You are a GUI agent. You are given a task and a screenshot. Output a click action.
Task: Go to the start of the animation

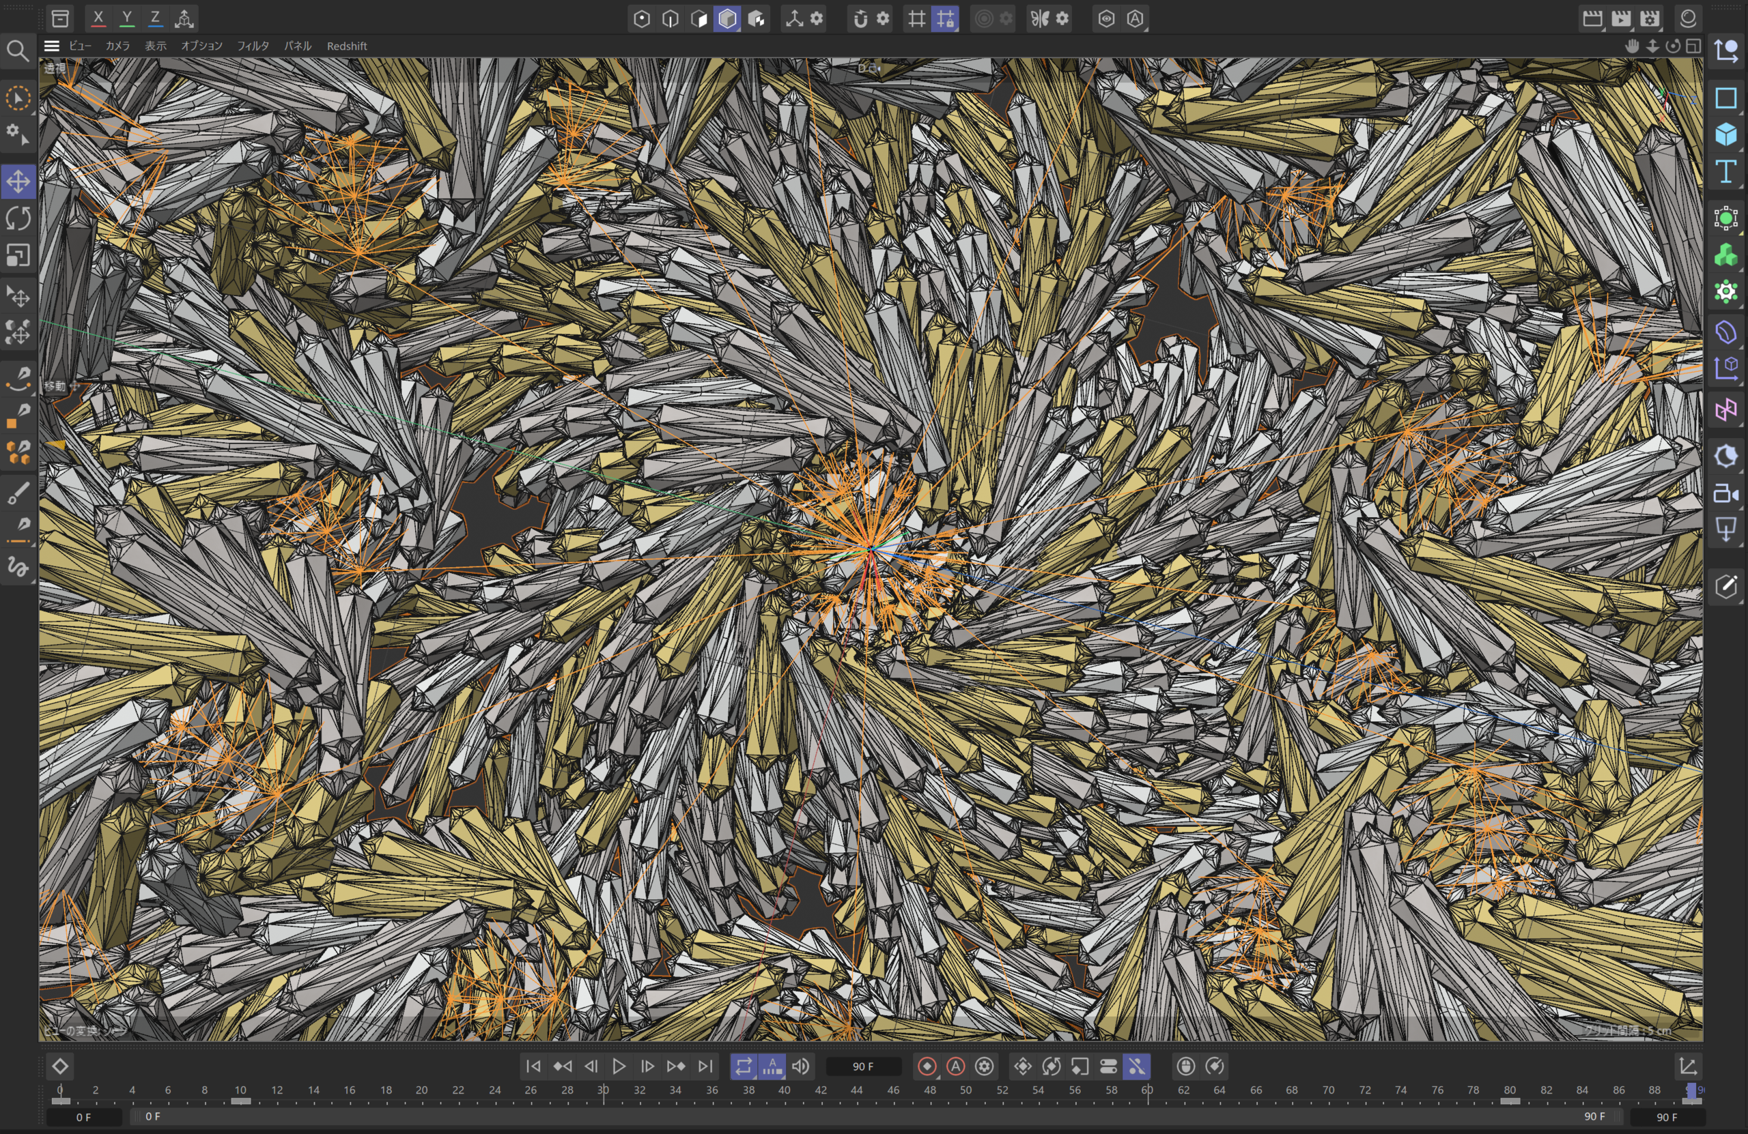(533, 1066)
